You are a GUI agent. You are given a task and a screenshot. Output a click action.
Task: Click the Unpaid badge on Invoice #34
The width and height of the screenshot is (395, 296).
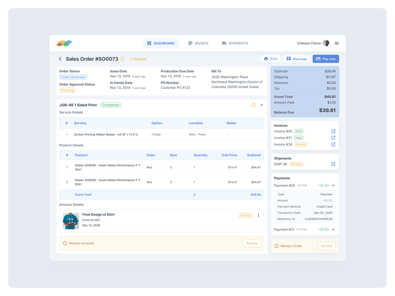pyautogui.click(x=301, y=145)
